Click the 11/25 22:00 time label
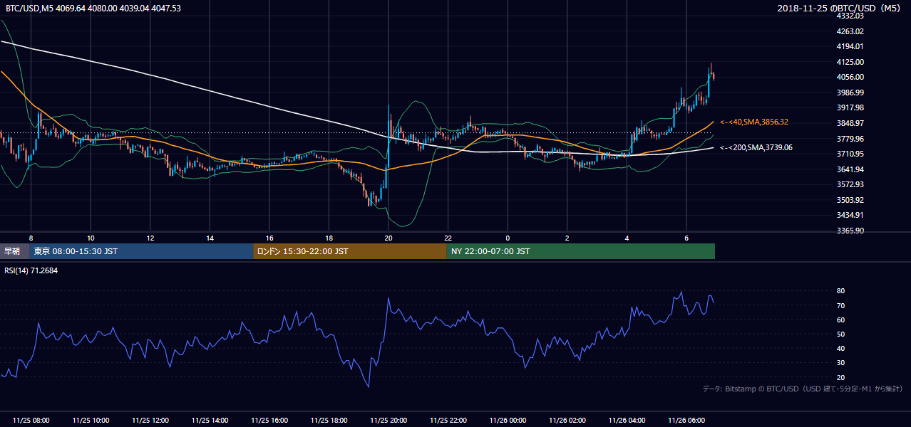911x427 pixels. click(448, 421)
